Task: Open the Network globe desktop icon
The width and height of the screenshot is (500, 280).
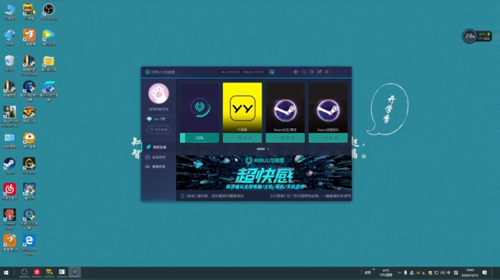Action: [10, 37]
